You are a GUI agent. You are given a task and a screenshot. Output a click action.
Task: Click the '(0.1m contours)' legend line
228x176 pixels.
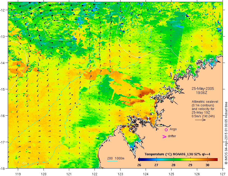(x=203, y=105)
